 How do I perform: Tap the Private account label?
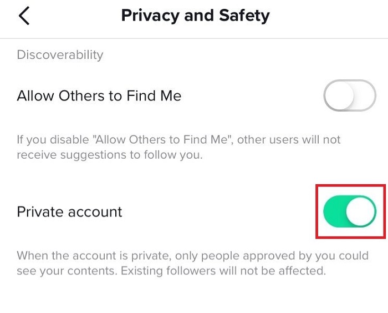tap(69, 211)
